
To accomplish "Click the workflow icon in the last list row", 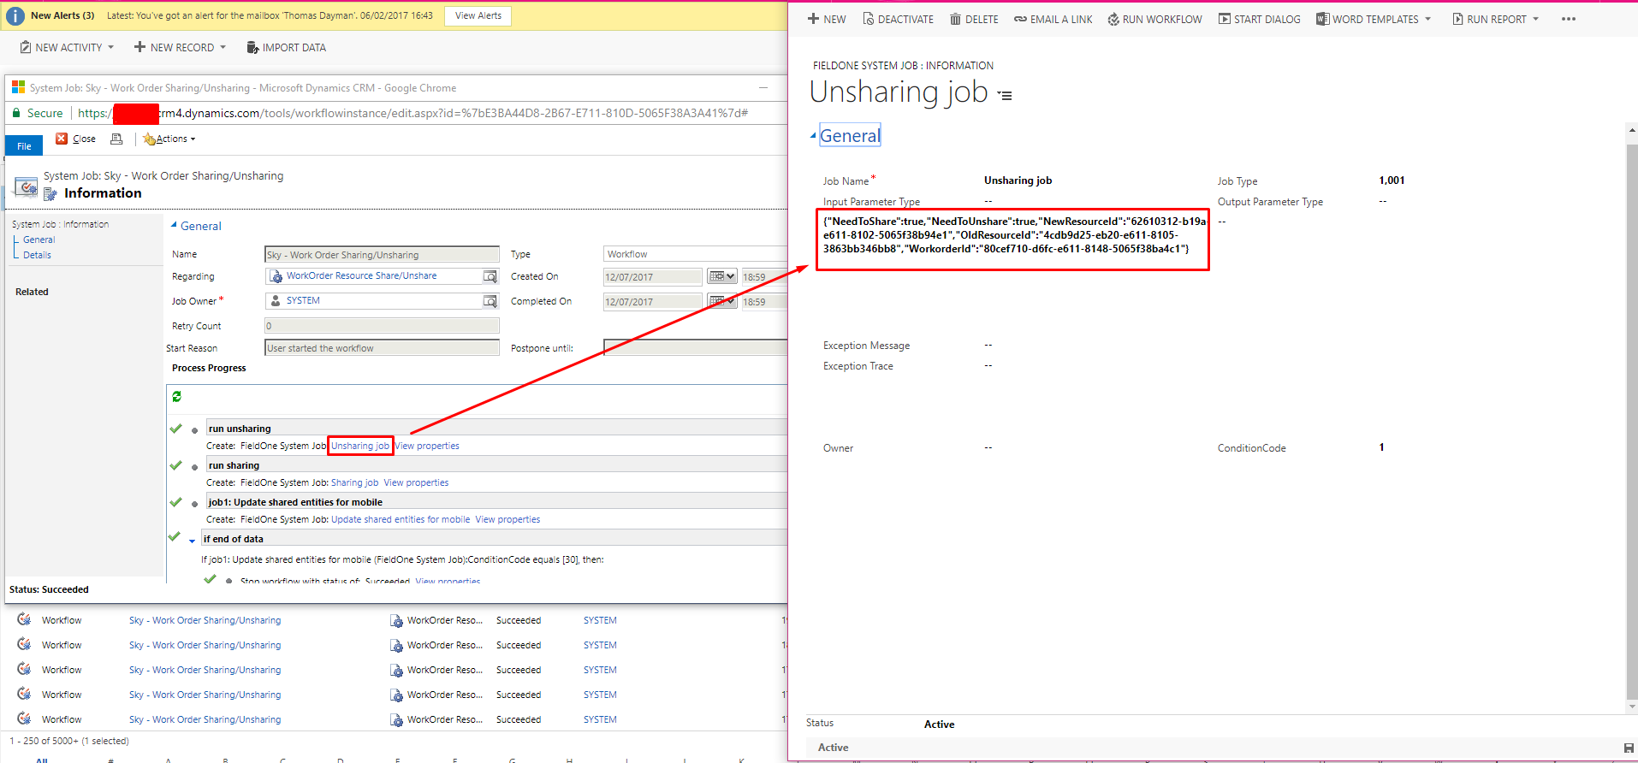I will coord(24,719).
